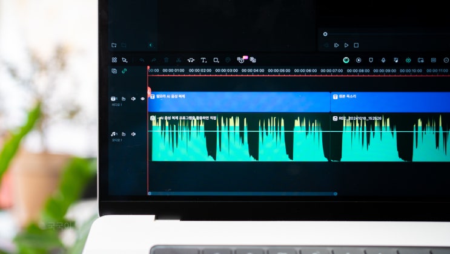
Task: Hide video track 1 with eye icon
Action: pos(143,99)
